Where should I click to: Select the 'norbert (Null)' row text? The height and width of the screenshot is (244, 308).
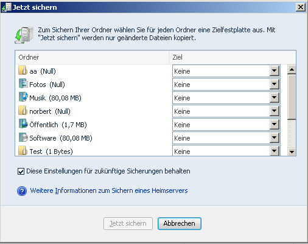point(50,111)
